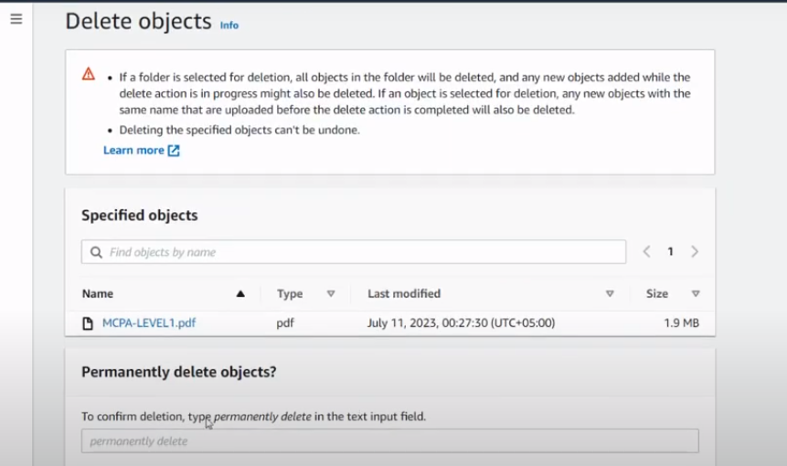The height and width of the screenshot is (466, 787).
Task: Click the sort arrow beside Type
Action: coord(331,294)
